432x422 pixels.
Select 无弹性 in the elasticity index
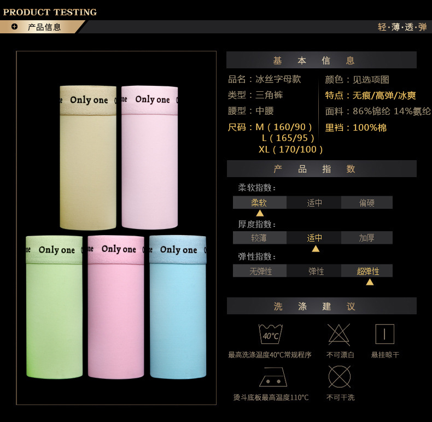click(260, 271)
